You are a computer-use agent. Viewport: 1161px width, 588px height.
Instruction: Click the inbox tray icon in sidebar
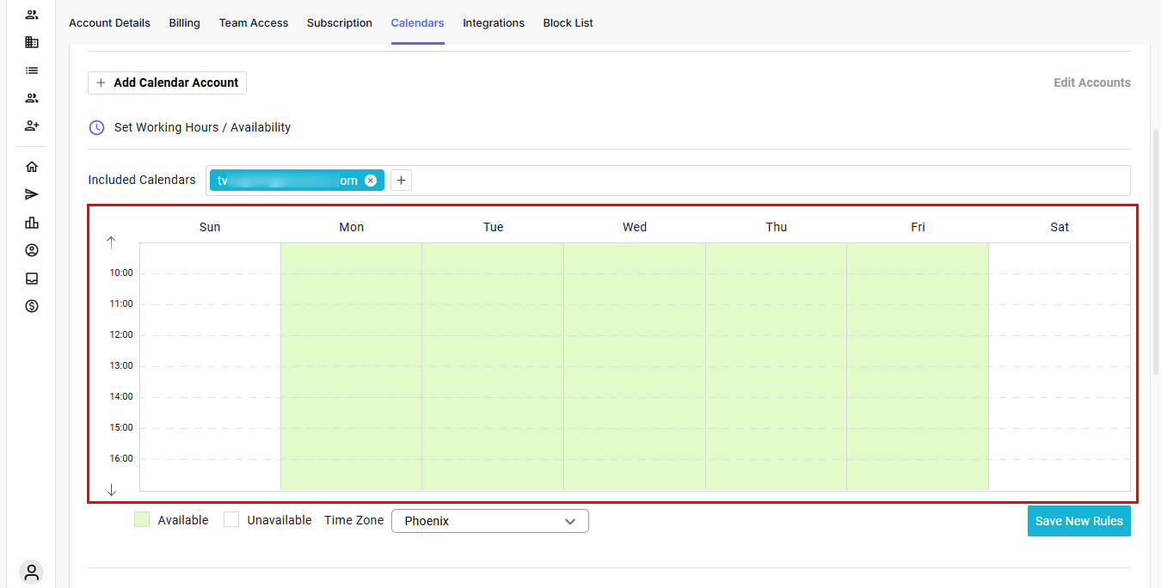[x=32, y=279]
